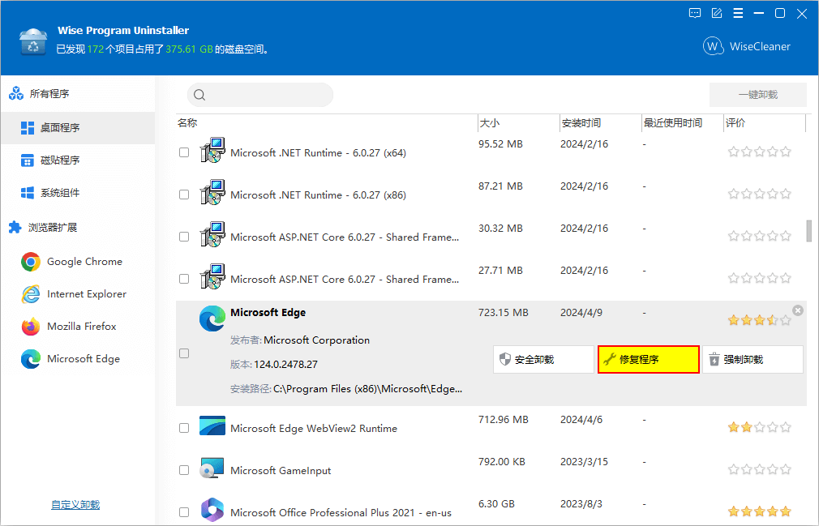Select the 桌面程序 sidebar tab
Image resolution: width=819 pixels, height=526 pixels.
(x=78, y=128)
